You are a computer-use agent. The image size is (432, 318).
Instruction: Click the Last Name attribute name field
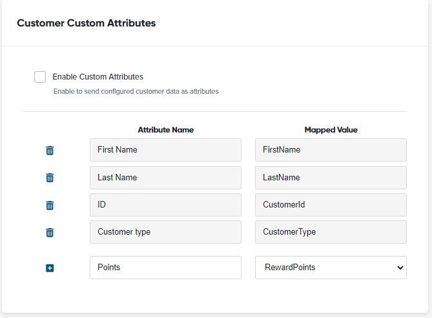tap(165, 178)
